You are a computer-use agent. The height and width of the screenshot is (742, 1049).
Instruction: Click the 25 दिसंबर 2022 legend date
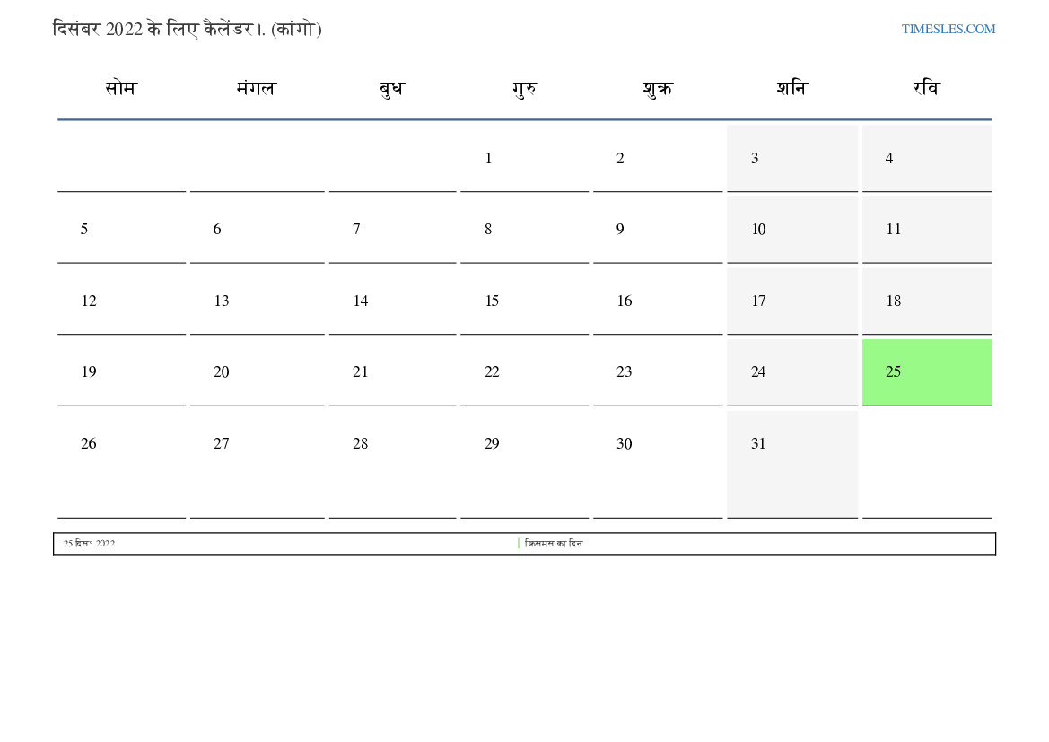click(x=89, y=544)
